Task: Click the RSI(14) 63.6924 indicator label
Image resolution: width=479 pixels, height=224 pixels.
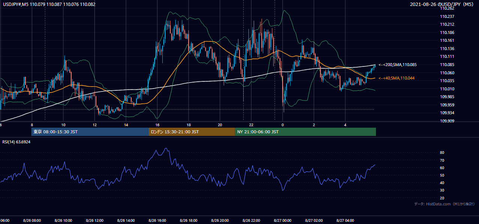Action: (16, 142)
